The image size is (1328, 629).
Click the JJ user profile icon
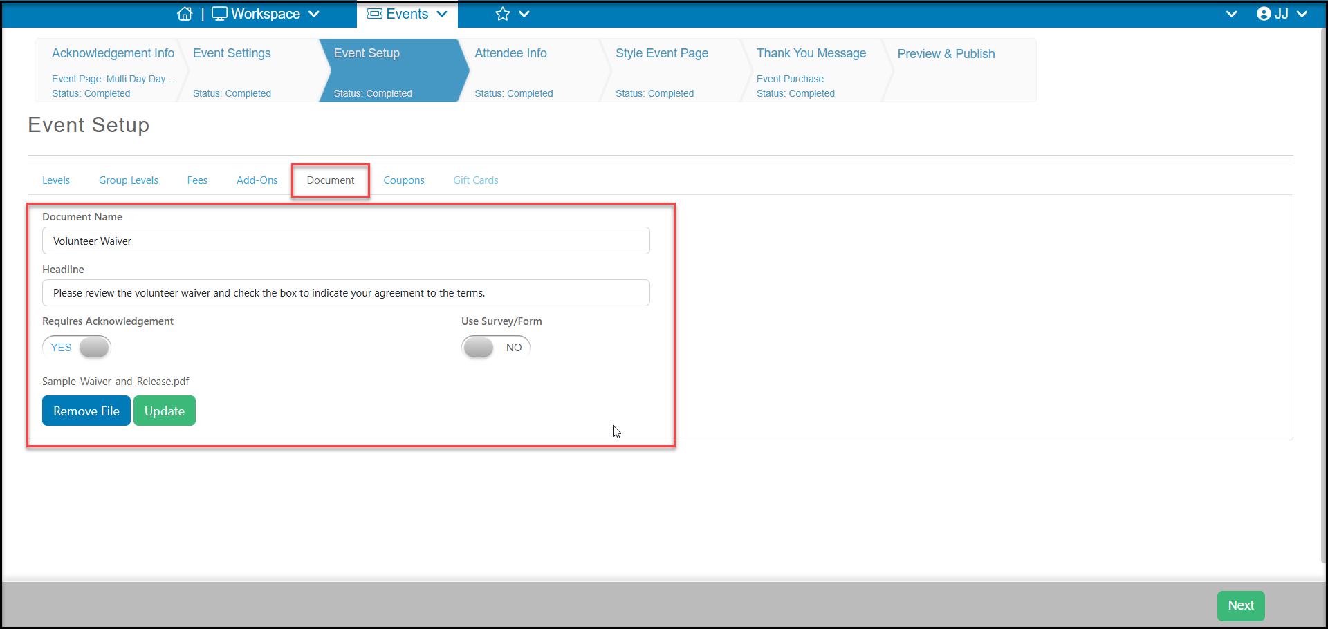pos(1264,14)
